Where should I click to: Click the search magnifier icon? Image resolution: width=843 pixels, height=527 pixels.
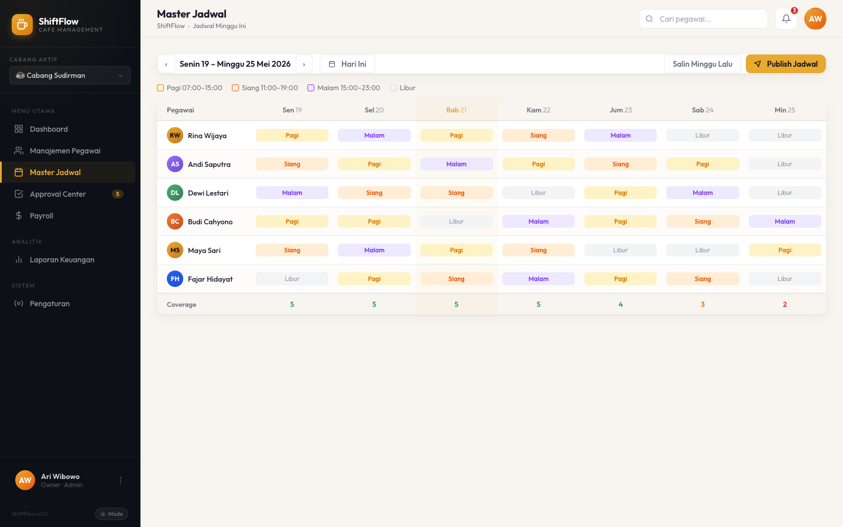click(x=649, y=19)
